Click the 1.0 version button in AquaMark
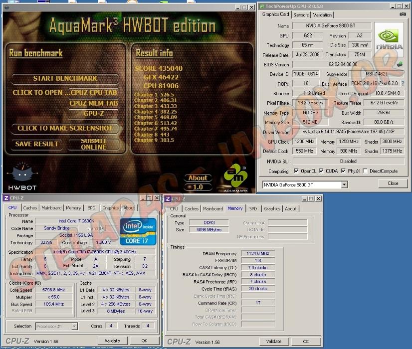Image resolution: width=412 pixels, height=349 pixels. pos(198,187)
